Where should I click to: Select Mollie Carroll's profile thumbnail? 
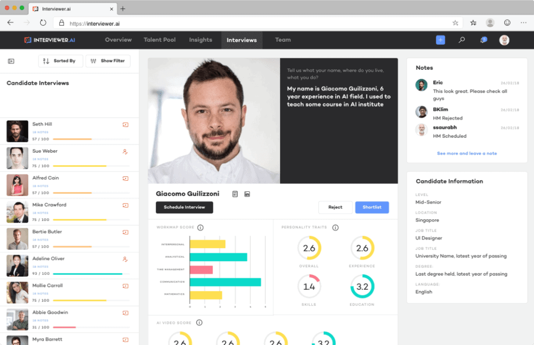pos(17,292)
